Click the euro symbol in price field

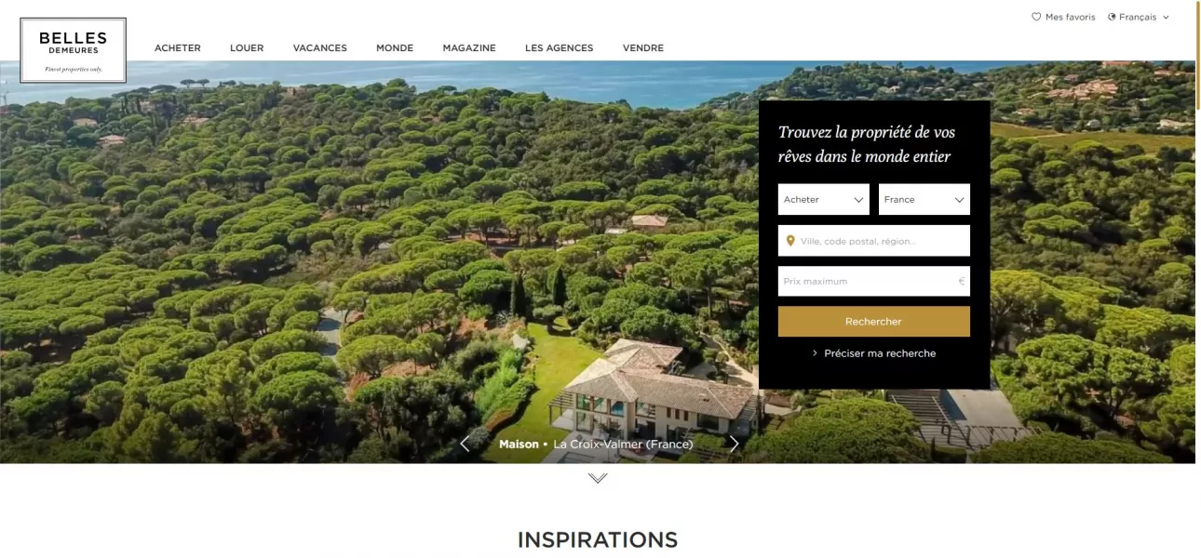[962, 281]
